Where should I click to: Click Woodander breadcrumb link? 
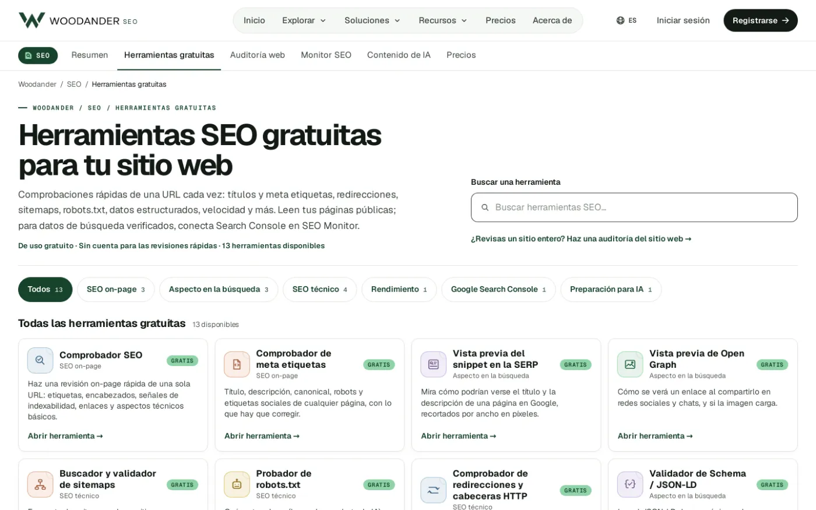(x=37, y=85)
